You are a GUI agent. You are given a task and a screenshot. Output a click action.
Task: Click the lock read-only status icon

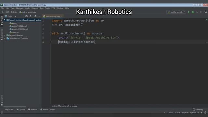(201, 112)
